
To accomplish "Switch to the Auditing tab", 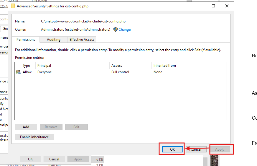I will (x=54, y=40).
